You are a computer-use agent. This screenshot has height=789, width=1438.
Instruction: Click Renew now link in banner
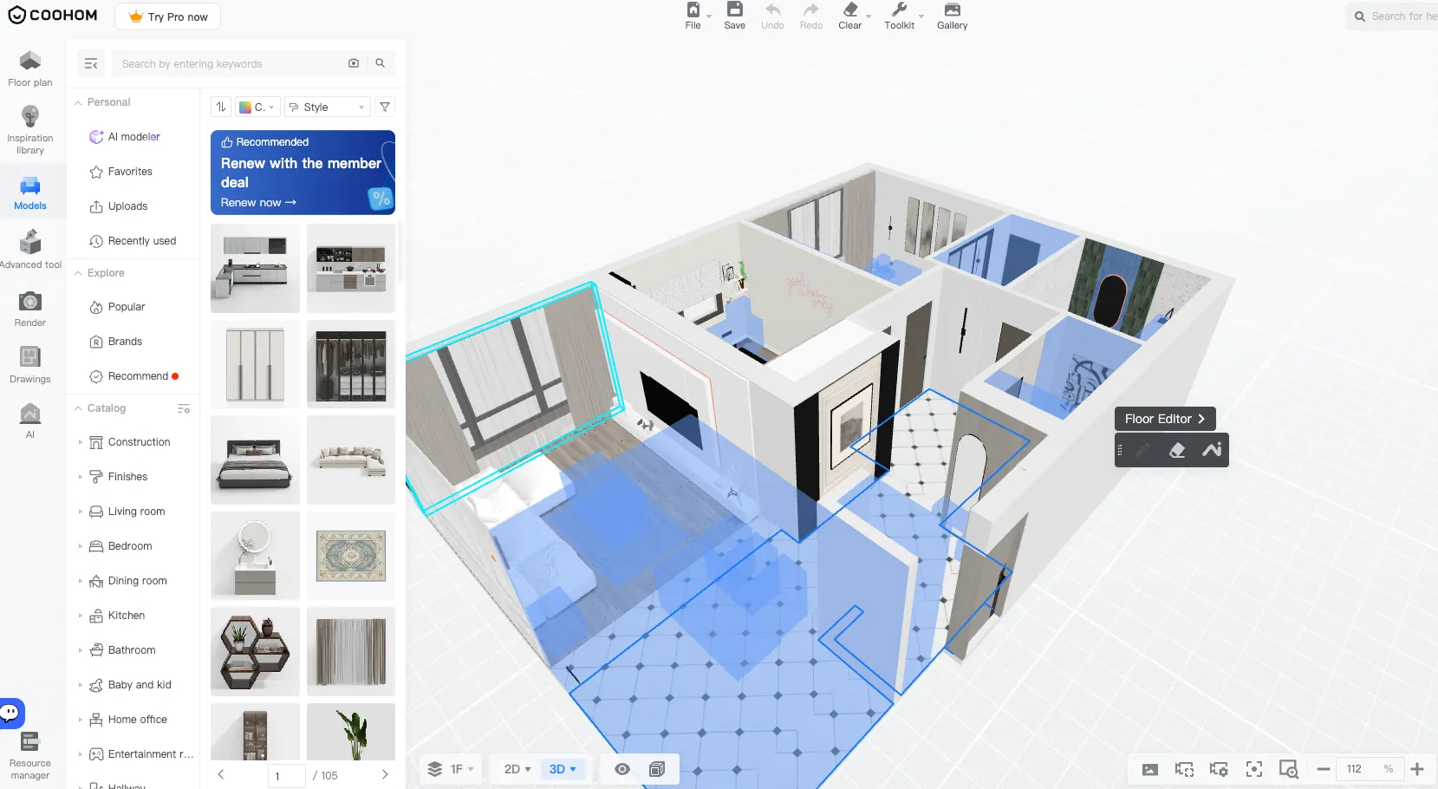258,203
